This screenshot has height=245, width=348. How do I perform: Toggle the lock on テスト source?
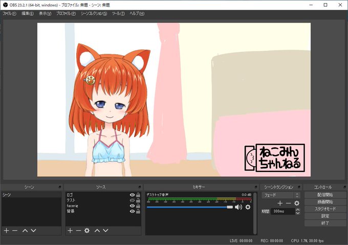point(138,200)
